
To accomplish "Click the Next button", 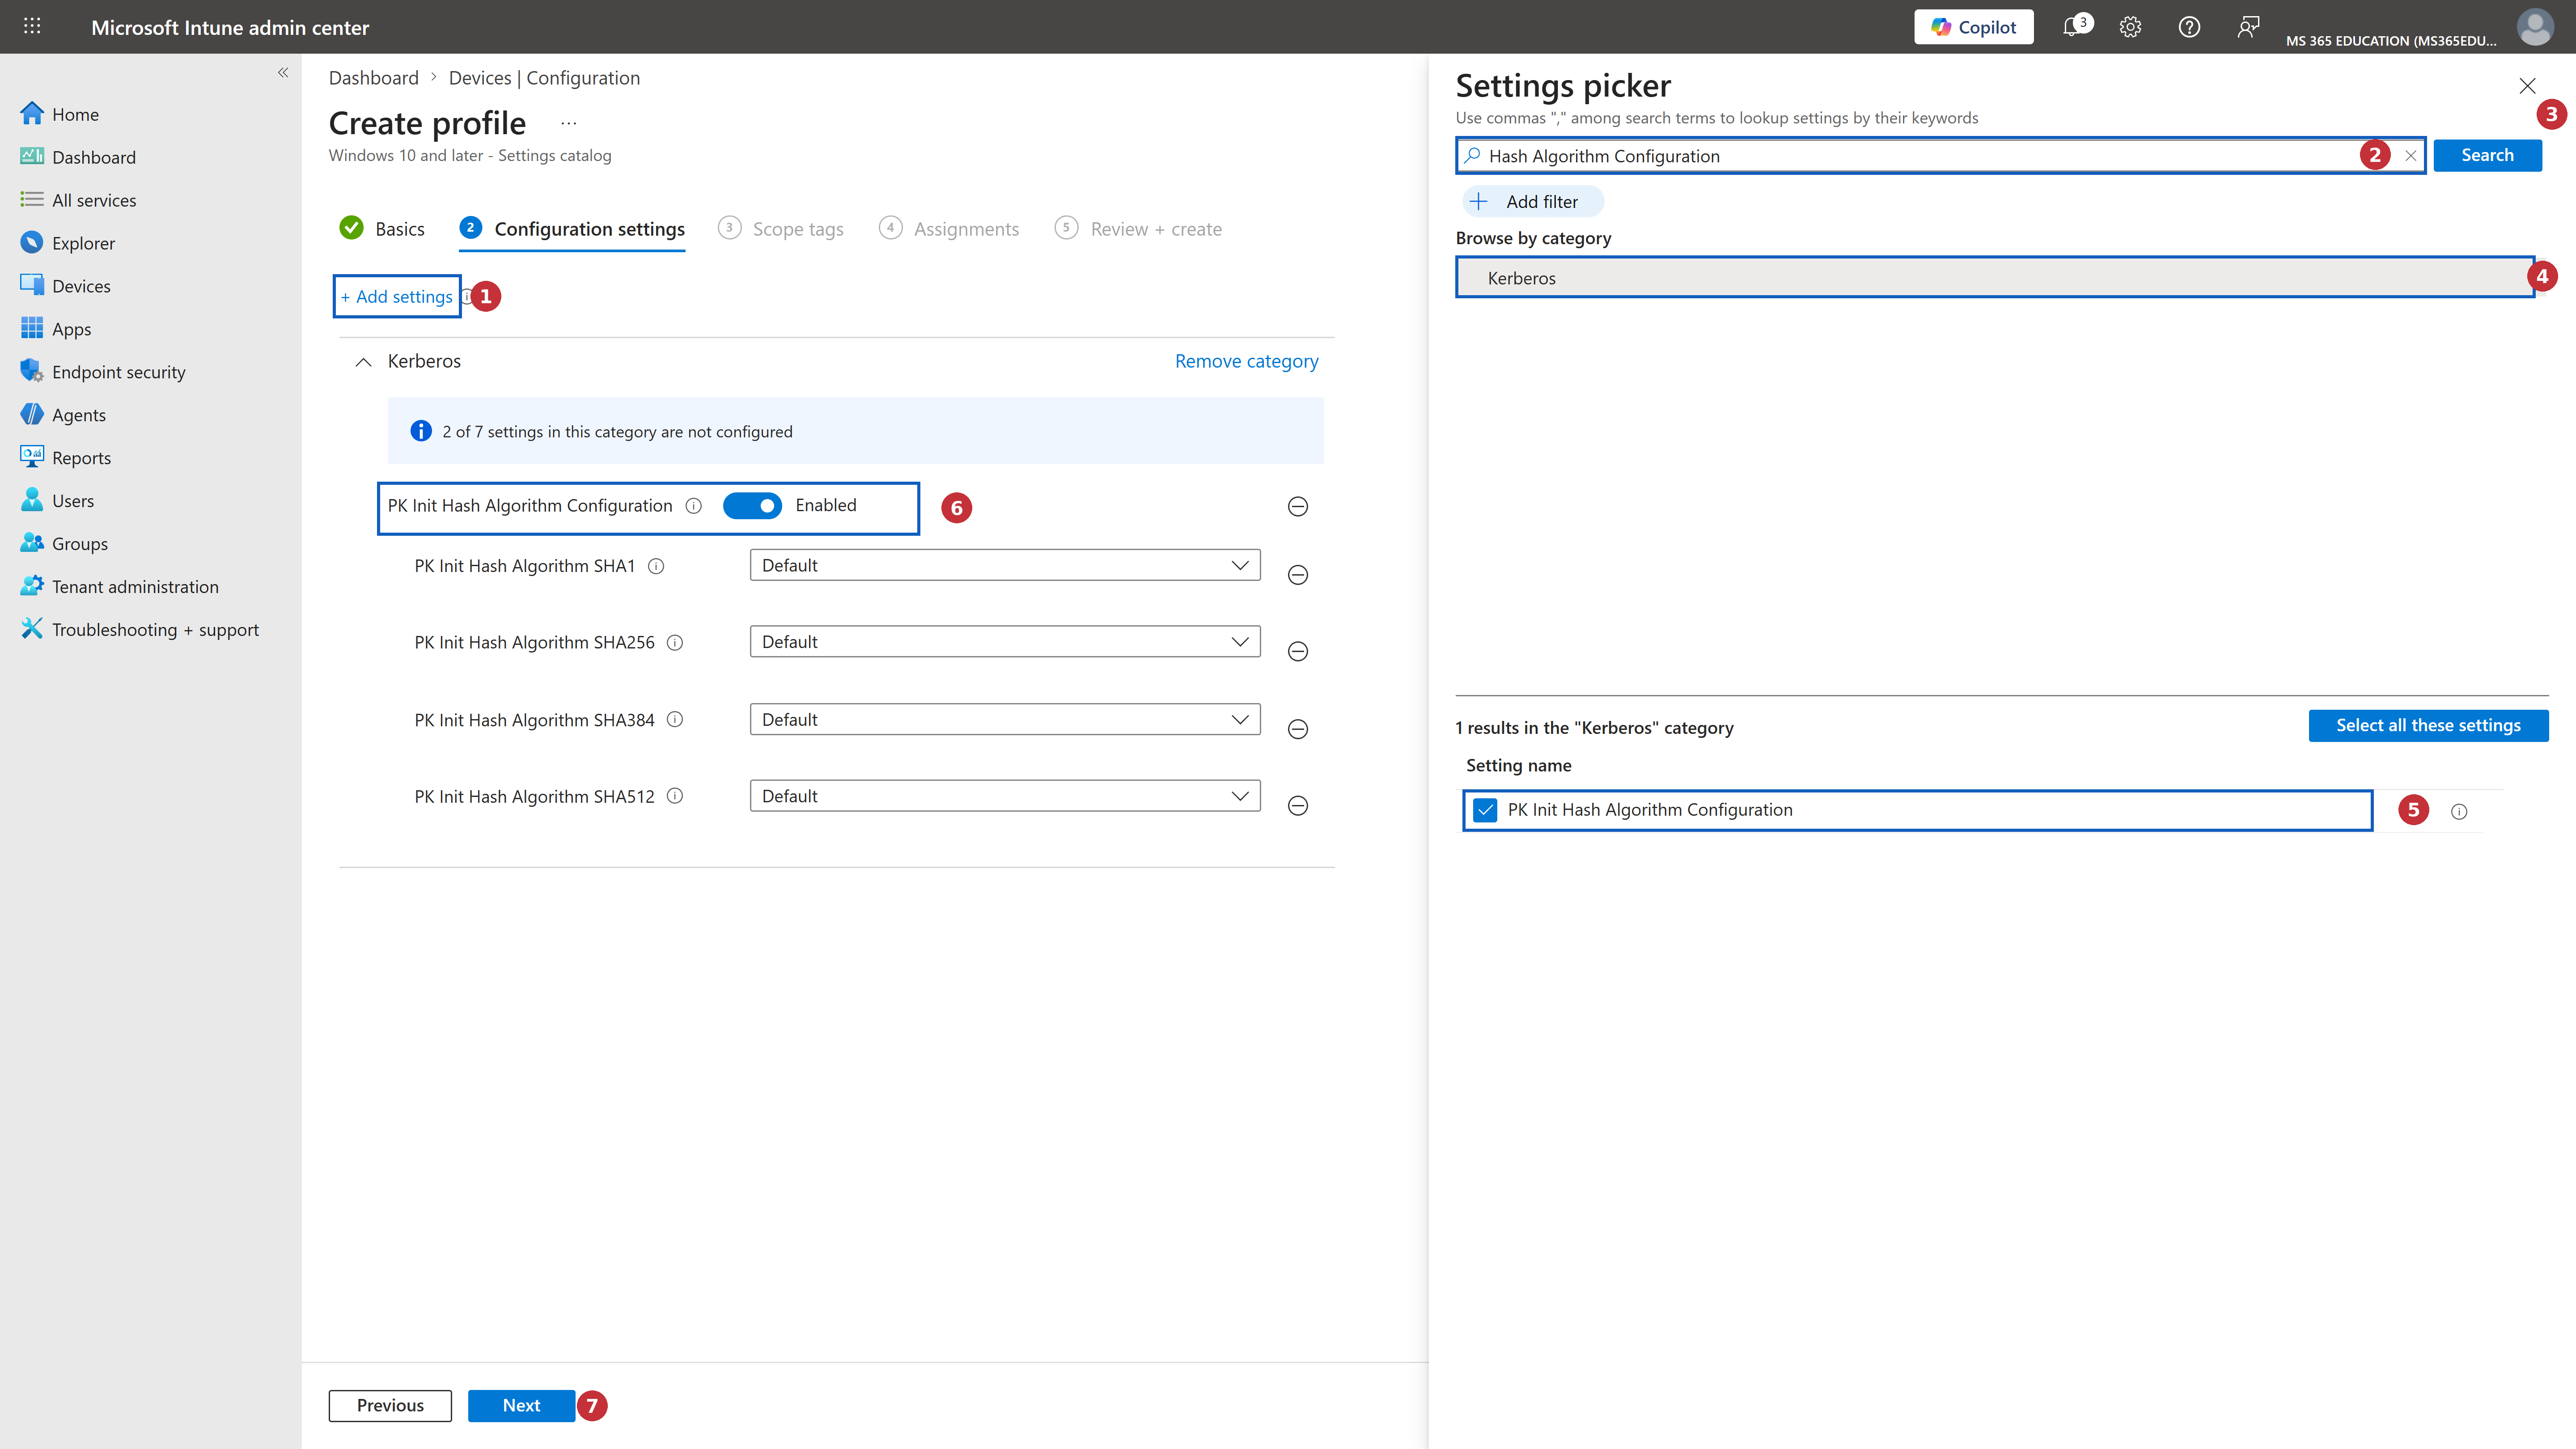I will (x=521, y=1405).
